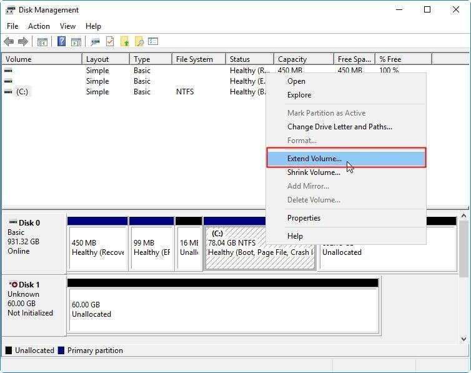Select Extend Volume from context menu

(x=314, y=159)
